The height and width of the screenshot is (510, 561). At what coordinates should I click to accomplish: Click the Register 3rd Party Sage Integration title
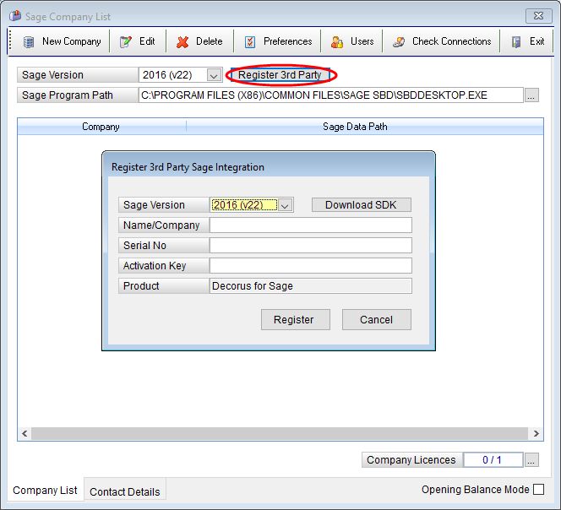click(188, 167)
